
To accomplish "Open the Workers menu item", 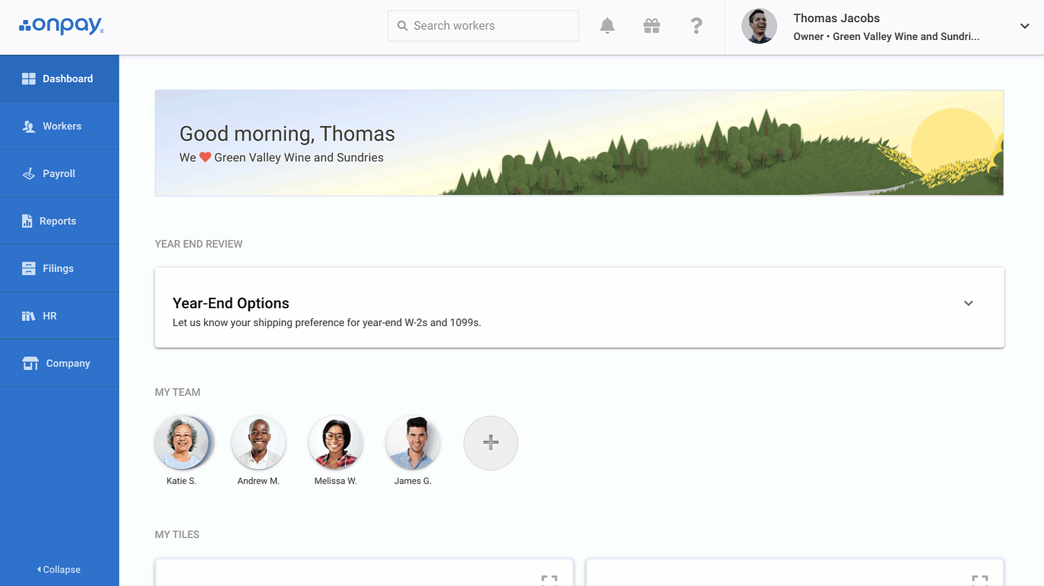I will pyautogui.click(x=60, y=126).
